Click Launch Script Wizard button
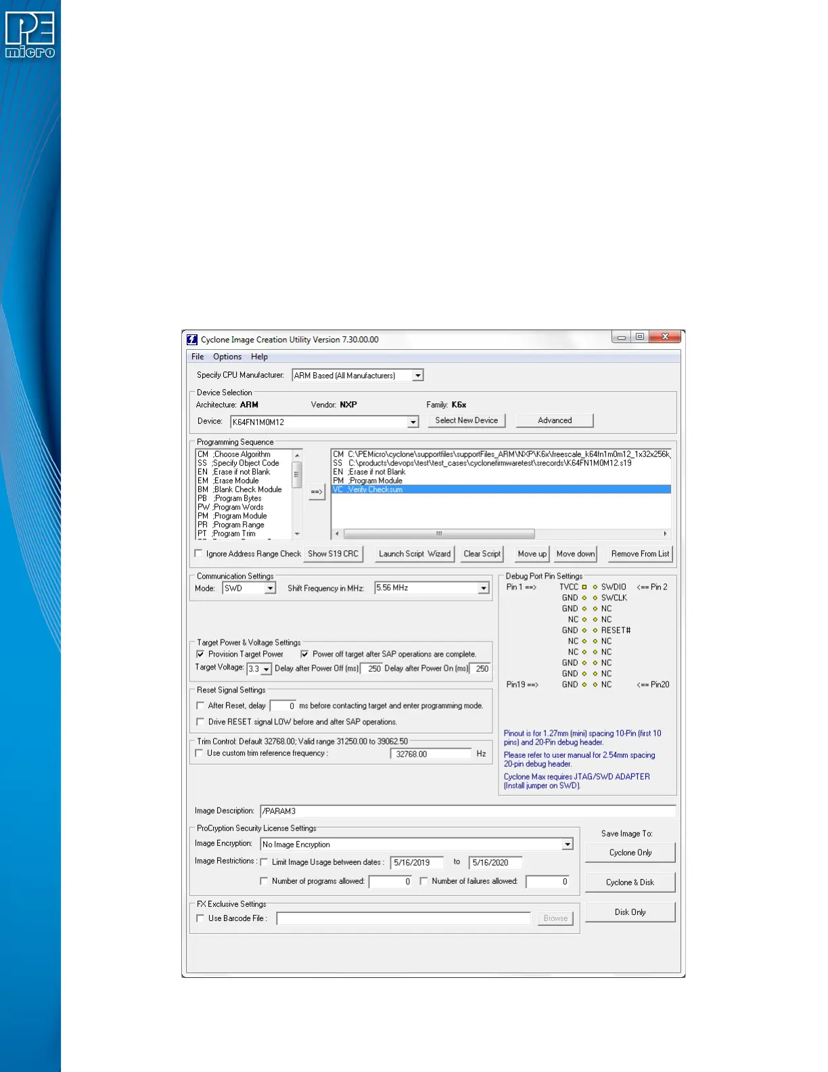 coord(415,554)
